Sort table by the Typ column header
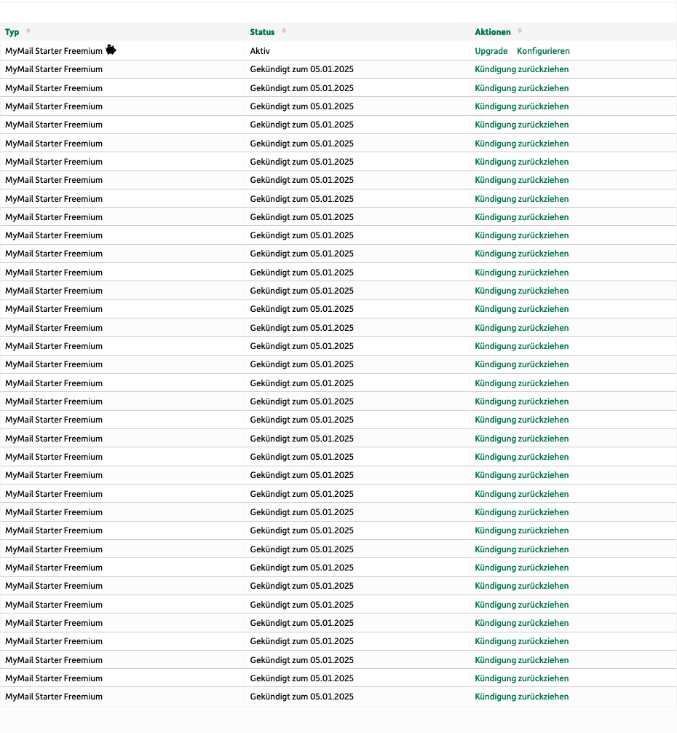677x733 pixels. coord(12,32)
